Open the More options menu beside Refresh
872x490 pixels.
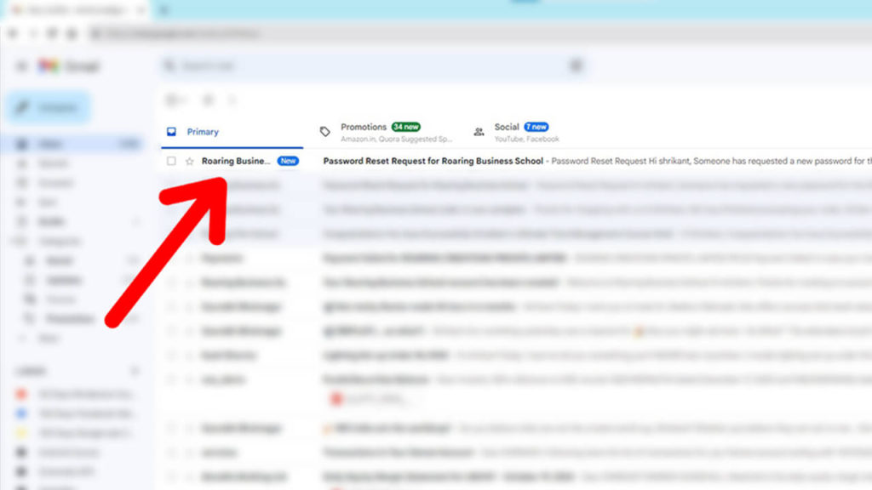click(x=232, y=100)
